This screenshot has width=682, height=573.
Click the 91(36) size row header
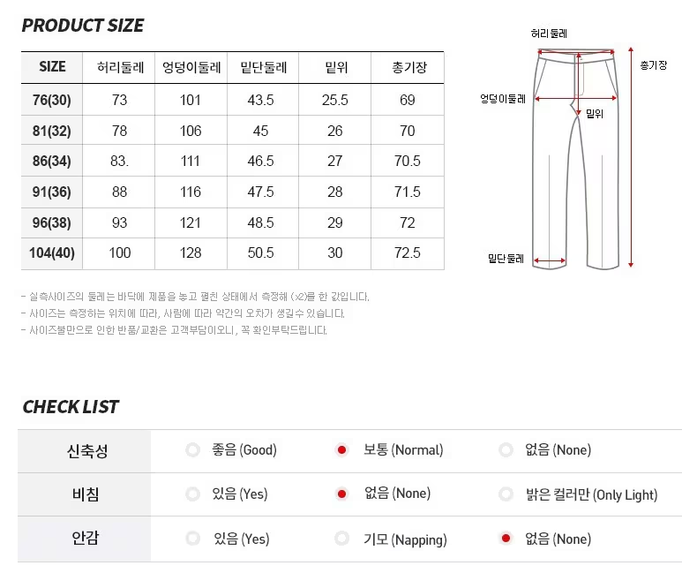pyautogui.click(x=52, y=192)
